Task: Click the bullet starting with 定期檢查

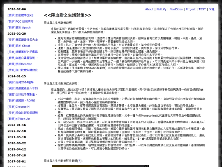Action: 110,55
